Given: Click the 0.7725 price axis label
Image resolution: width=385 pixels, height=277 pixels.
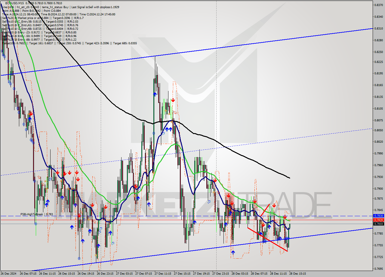Looking at the screenshot, I should pyautogui.click(x=378, y=257).
